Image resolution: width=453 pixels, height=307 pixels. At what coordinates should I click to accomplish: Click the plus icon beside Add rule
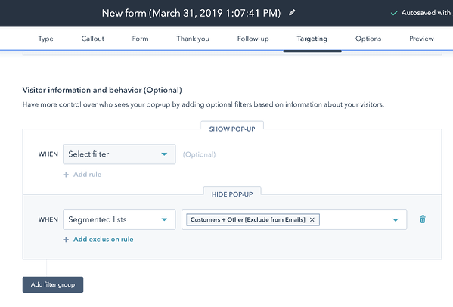pyautogui.click(x=66, y=175)
